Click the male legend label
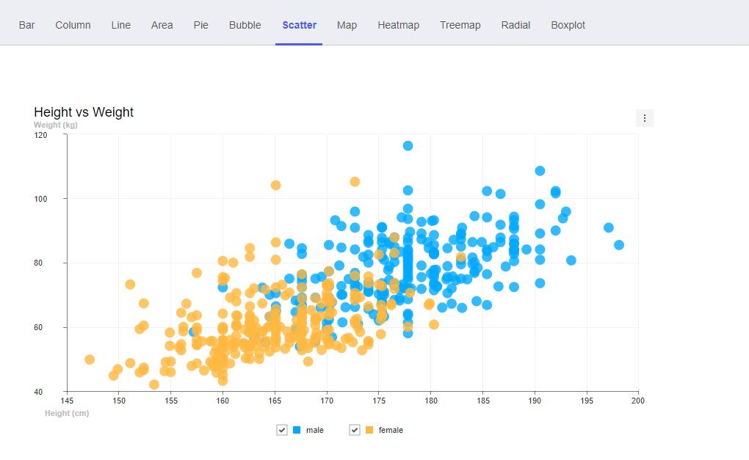The image size is (749, 460). pos(314,430)
